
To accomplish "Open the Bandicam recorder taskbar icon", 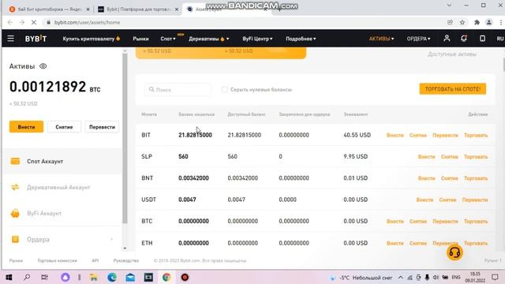I will click(x=185, y=277).
